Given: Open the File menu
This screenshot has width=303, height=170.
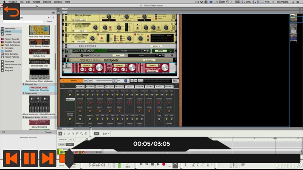Looking at the screenshot, I should [22, 2].
